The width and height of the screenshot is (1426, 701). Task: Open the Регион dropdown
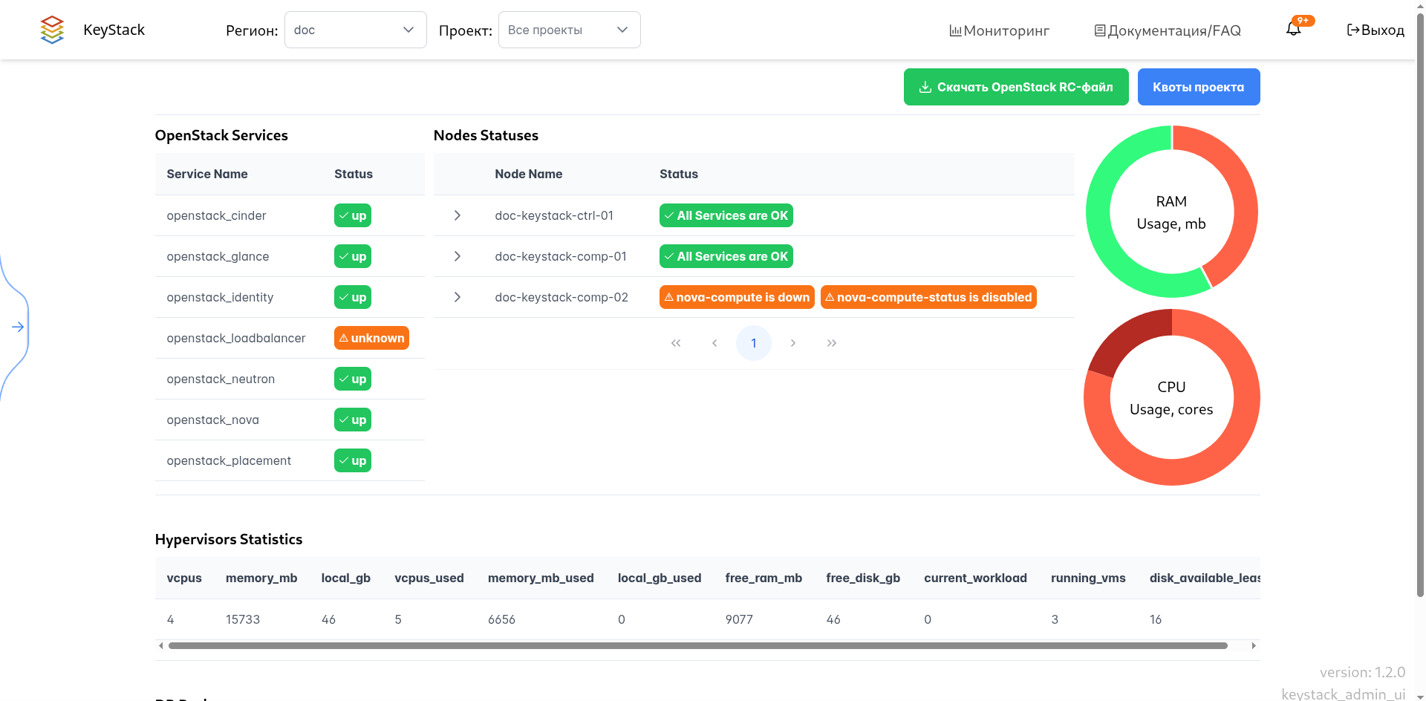355,30
